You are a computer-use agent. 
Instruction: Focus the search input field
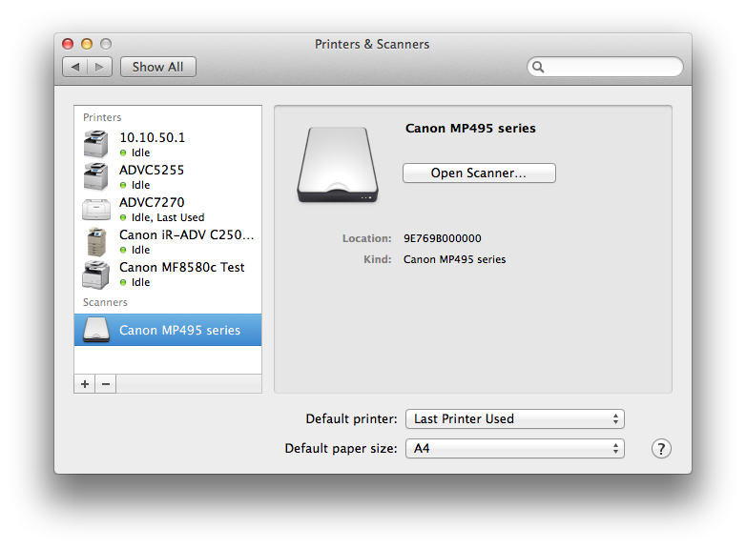[x=605, y=67]
